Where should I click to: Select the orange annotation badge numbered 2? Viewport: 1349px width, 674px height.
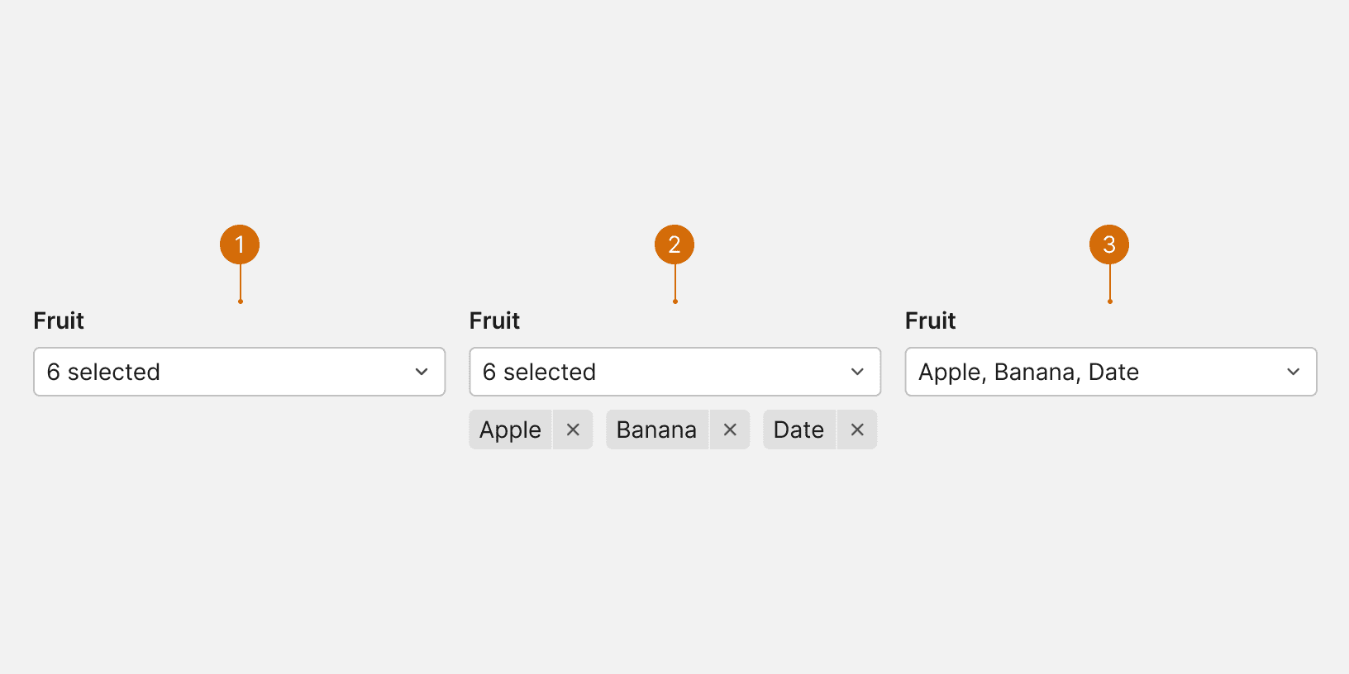pos(674,244)
